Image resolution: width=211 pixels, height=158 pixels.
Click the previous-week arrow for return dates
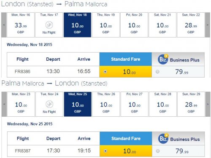(4, 104)
